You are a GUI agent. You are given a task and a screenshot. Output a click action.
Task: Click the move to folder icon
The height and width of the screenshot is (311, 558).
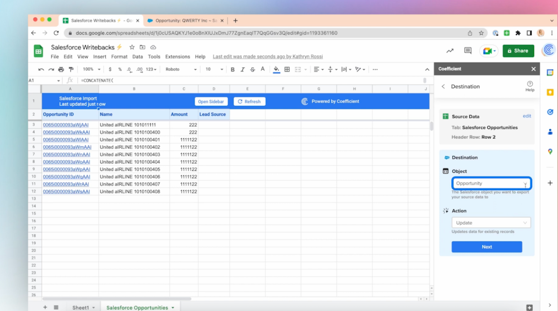tap(142, 47)
